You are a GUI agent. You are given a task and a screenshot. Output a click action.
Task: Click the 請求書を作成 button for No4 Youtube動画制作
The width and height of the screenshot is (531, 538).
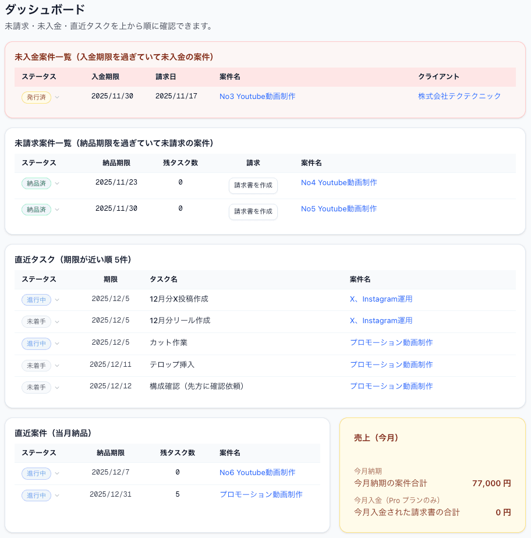coord(253,185)
